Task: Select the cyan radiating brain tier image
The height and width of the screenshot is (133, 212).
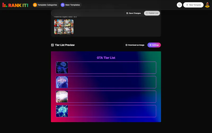Action: tap(62, 111)
